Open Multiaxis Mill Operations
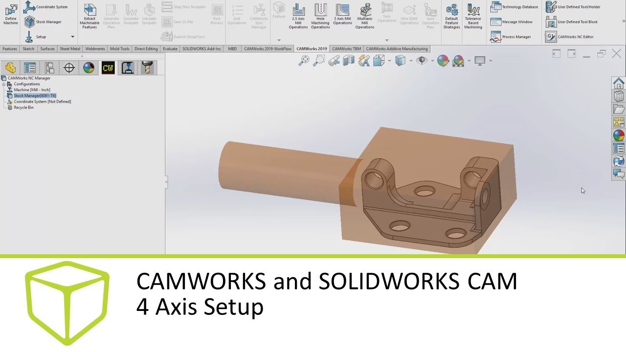 coord(365,16)
